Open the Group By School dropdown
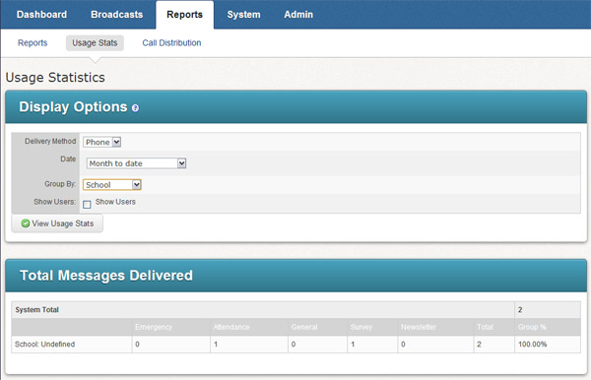 [x=112, y=184]
